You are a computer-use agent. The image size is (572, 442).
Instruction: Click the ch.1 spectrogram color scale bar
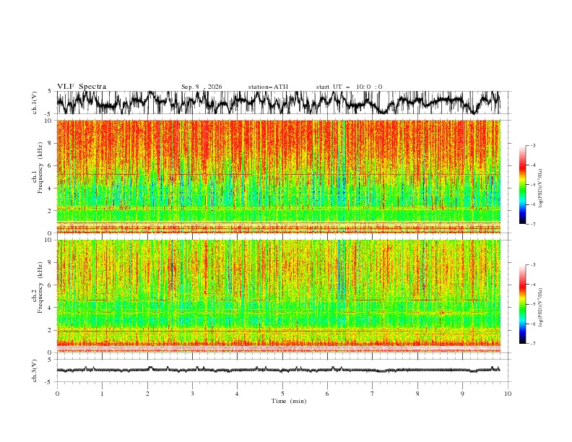click(x=522, y=185)
